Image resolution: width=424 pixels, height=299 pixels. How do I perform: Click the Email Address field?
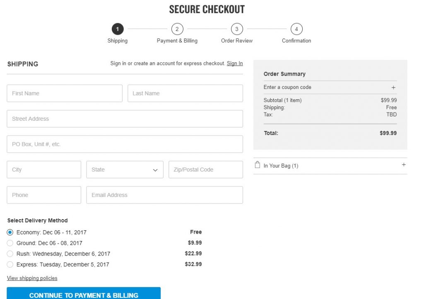click(x=164, y=195)
